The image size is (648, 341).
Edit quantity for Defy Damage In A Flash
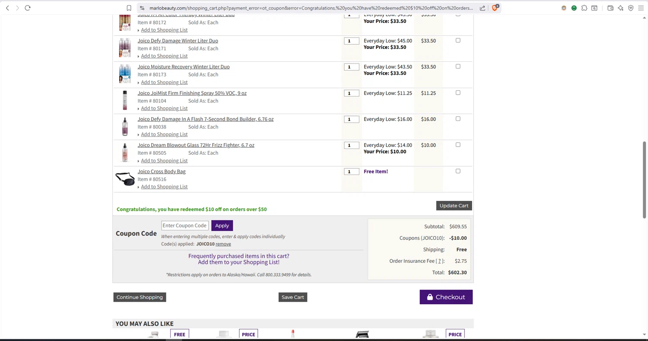coord(352,119)
